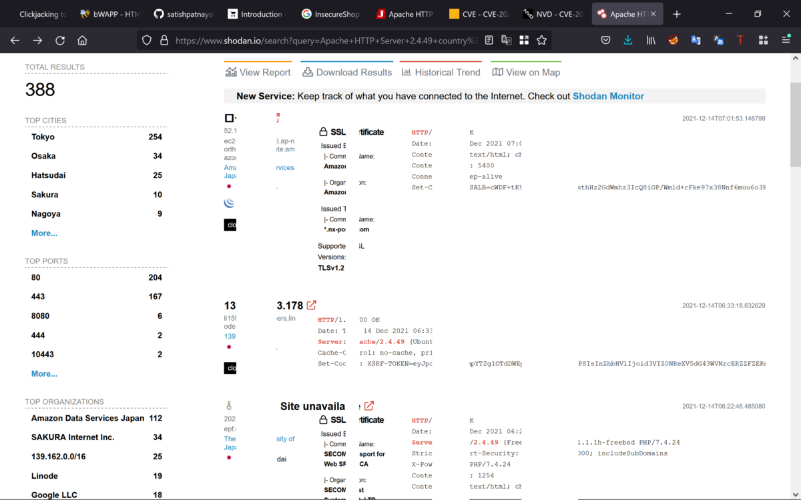Viewport: 801px width, 500px height.
Task: View site security padlock information
Action: [164, 41]
